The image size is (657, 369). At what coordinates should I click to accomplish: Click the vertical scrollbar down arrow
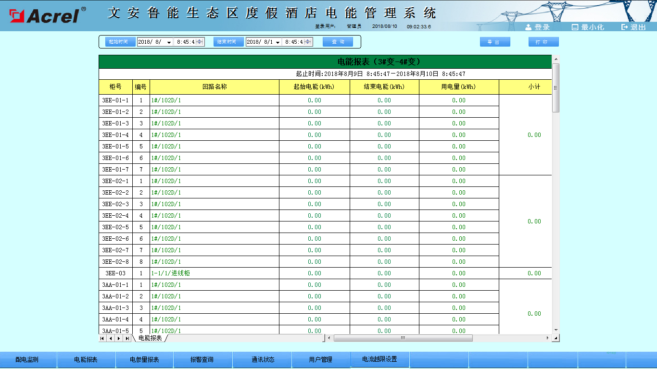[556, 330]
